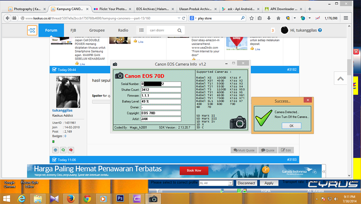The width and height of the screenshot is (361, 204).
Task: Click Shutter Count field in Camera Info
Action: click(x=161, y=90)
